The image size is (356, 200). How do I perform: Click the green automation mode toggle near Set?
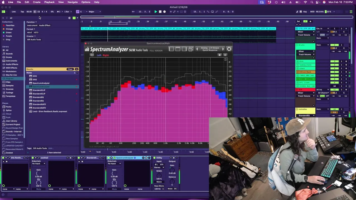click(305, 21)
